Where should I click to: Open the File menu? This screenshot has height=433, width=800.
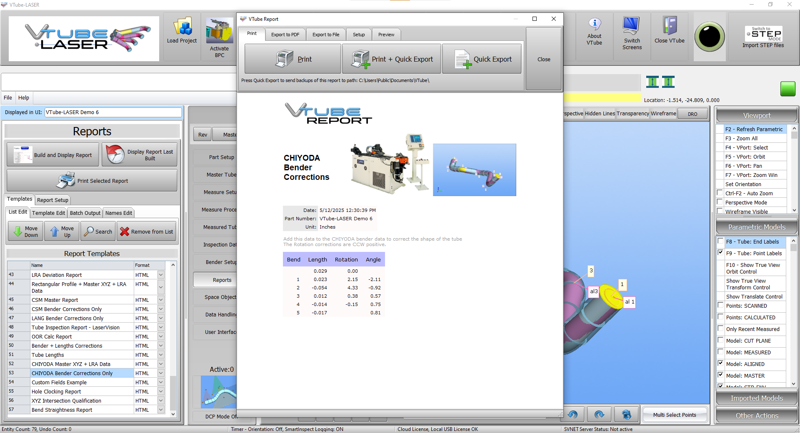click(8, 97)
